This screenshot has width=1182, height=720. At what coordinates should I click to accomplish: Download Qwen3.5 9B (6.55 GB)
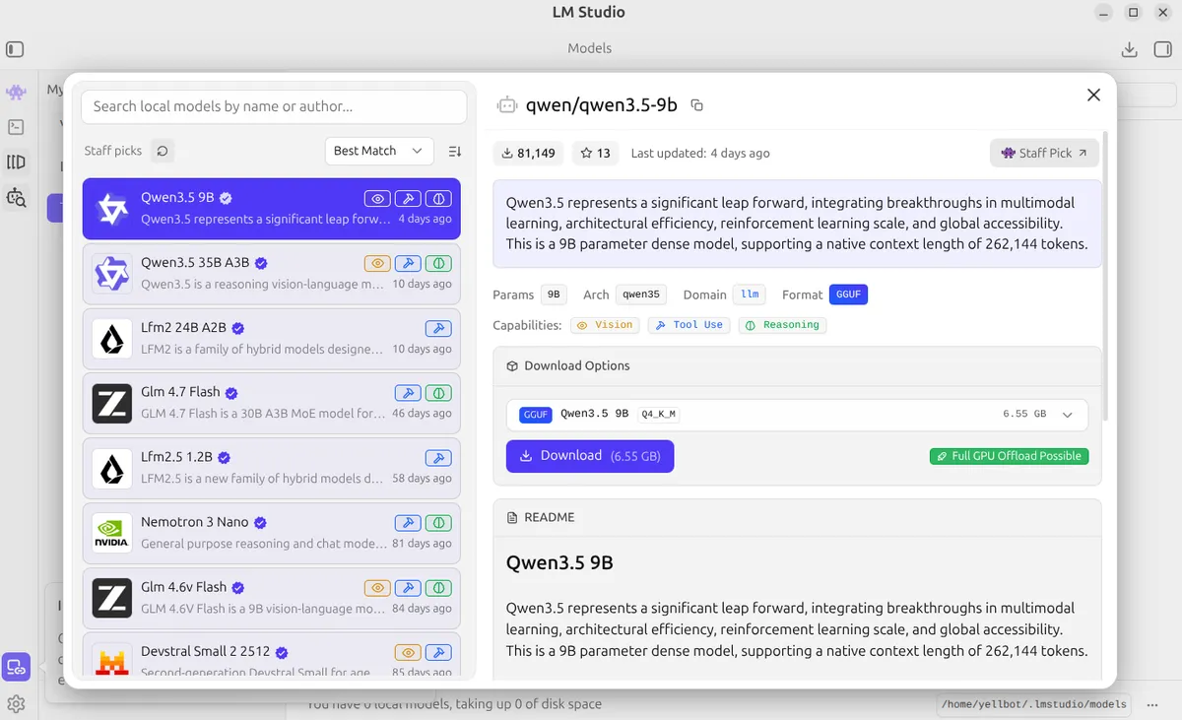(590, 456)
